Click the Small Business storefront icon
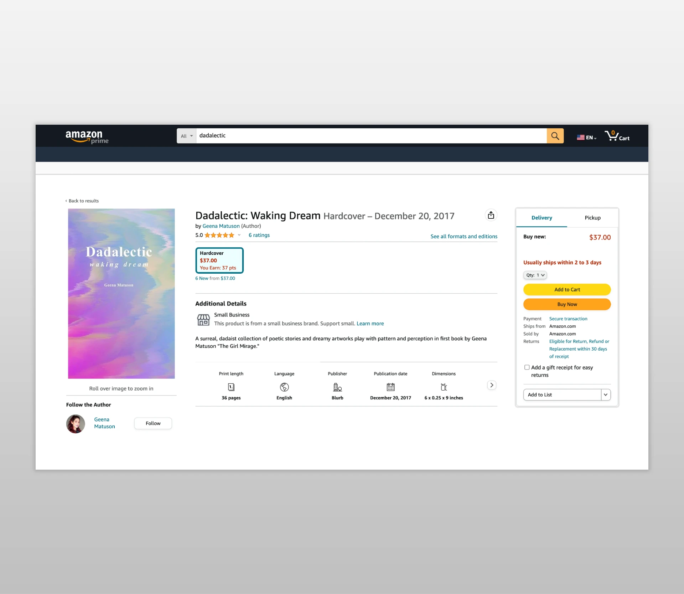The height and width of the screenshot is (594, 684). (x=203, y=320)
